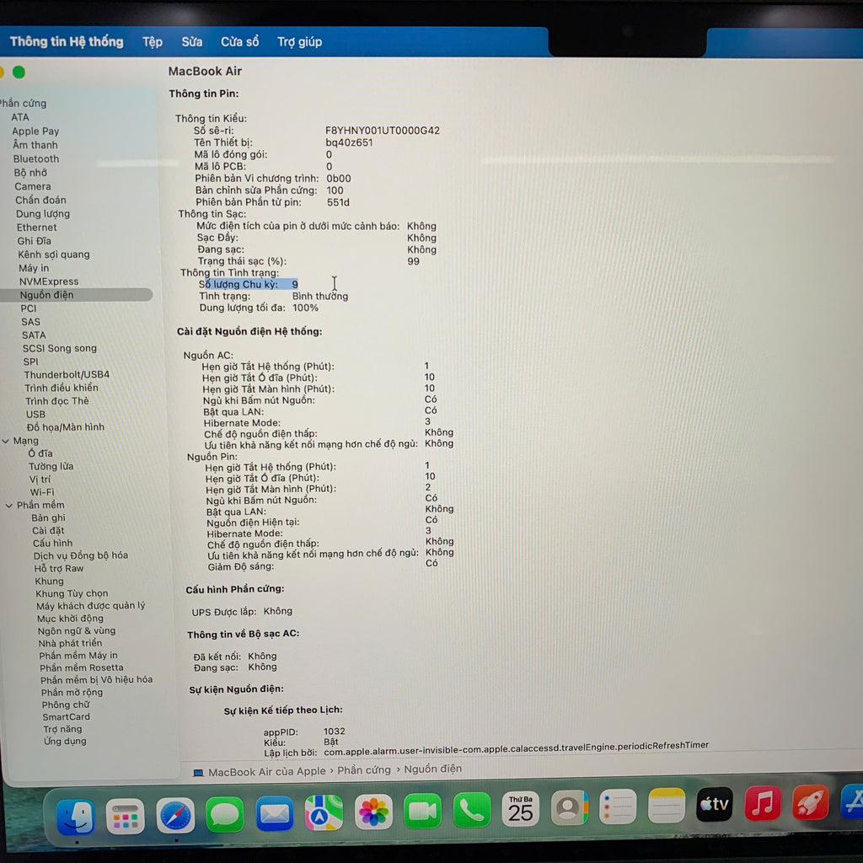
Task: Select Chẩn đoán in the sidebar
Action: (40, 200)
